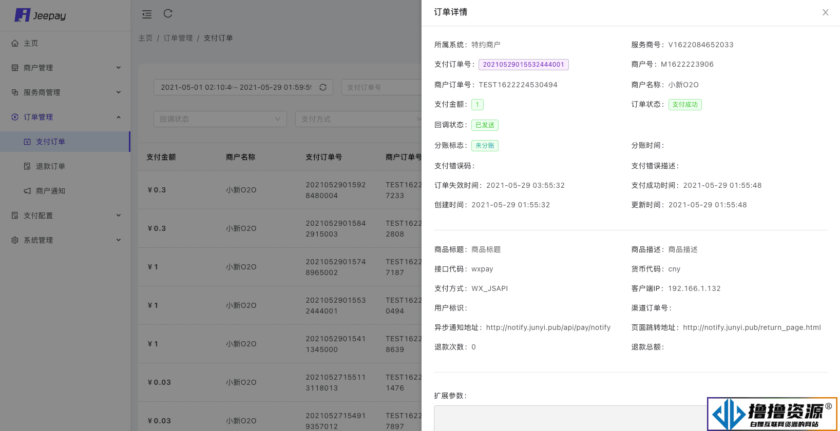Click 支付订单 breadcrumb

[218, 38]
